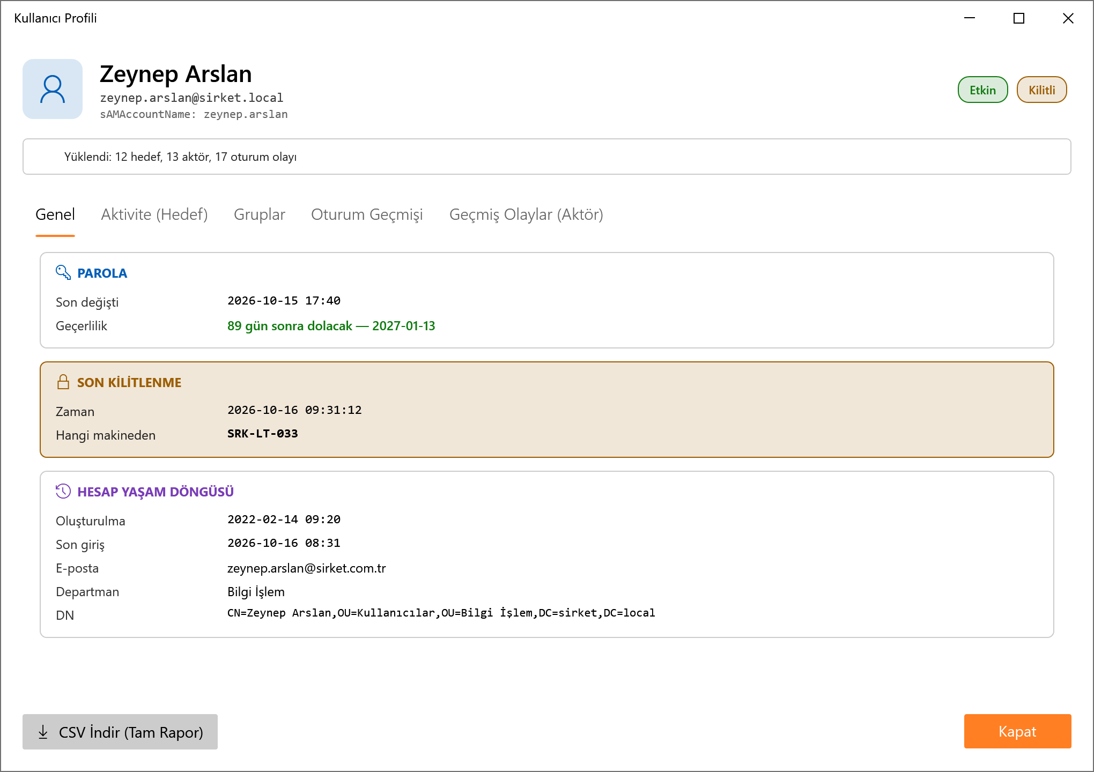This screenshot has width=1094, height=772.
Task: Click the orange Kapat button
Action: (1018, 731)
